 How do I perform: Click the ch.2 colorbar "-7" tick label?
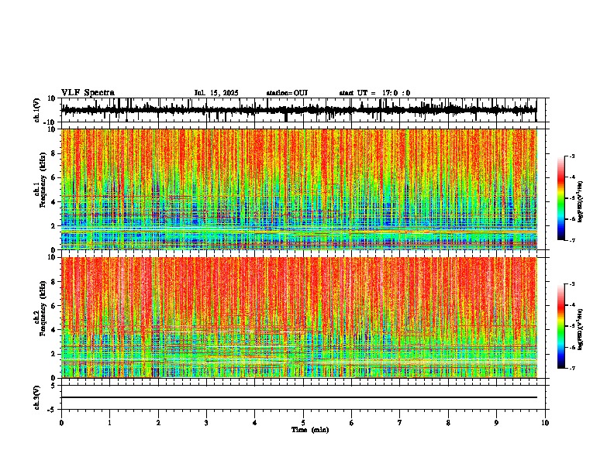click(x=572, y=369)
